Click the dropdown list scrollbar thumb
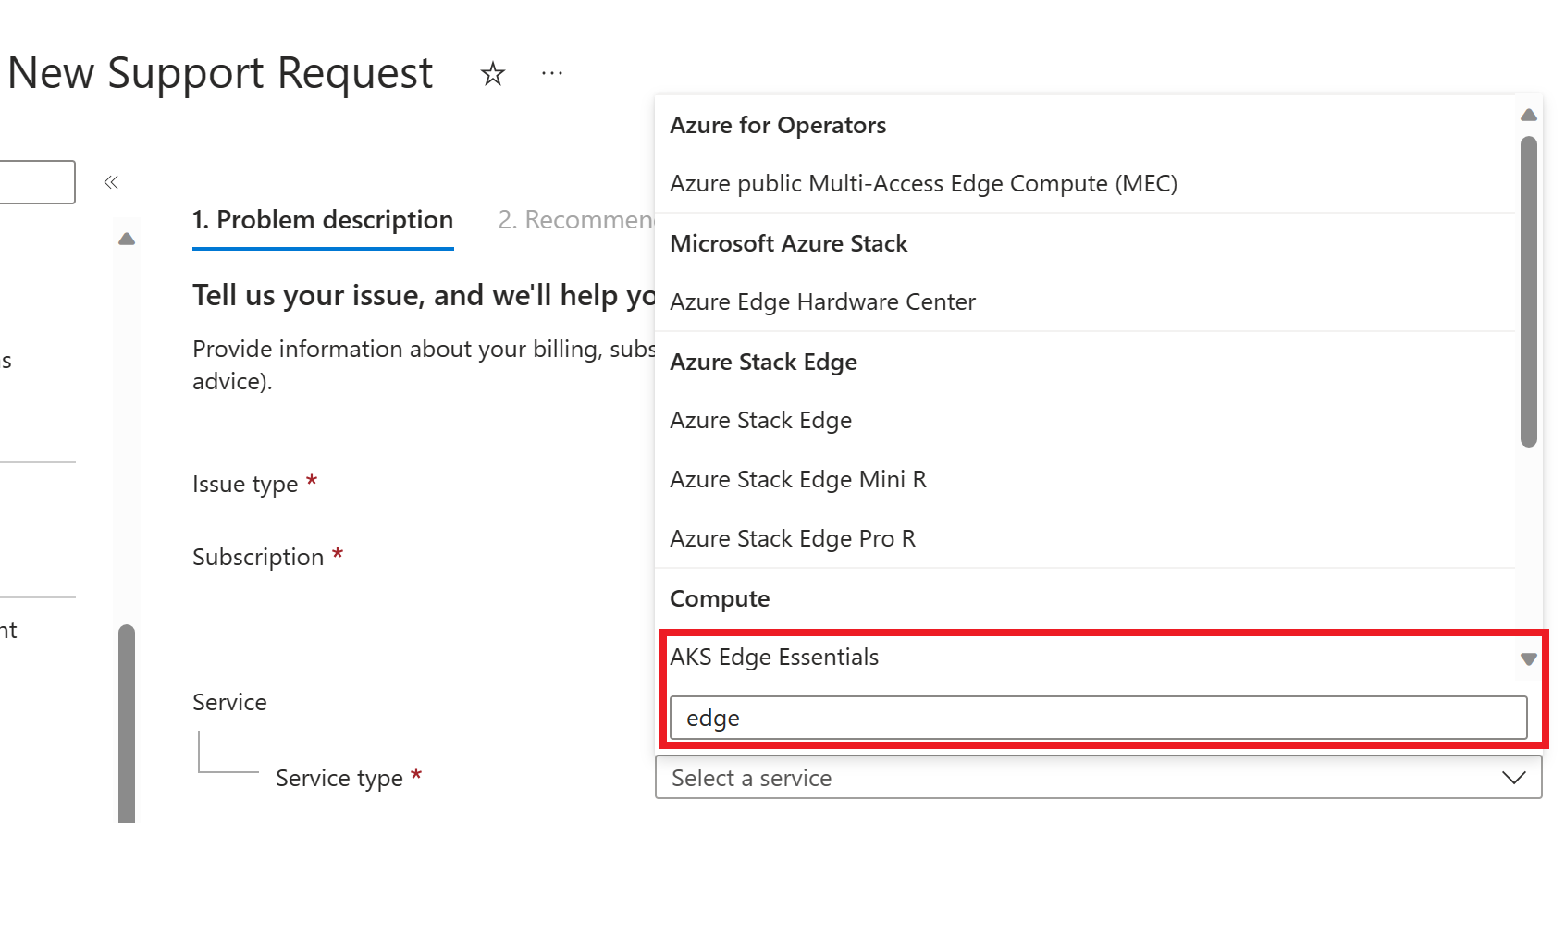1565x947 pixels. (x=1528, y=291)
